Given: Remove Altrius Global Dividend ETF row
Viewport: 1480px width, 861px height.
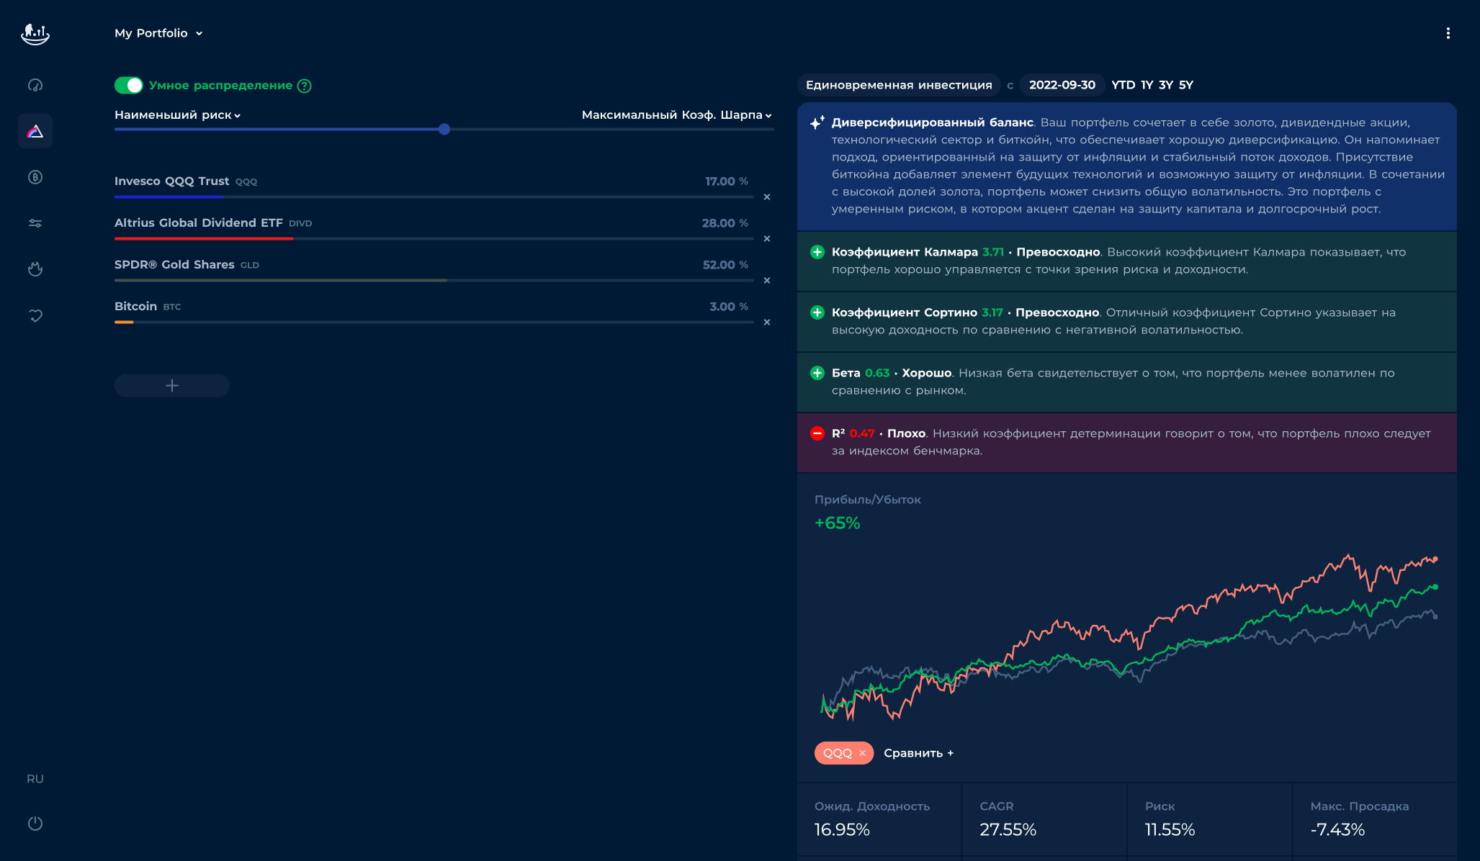Looking at the screenshot, I should tap(767, 238).
